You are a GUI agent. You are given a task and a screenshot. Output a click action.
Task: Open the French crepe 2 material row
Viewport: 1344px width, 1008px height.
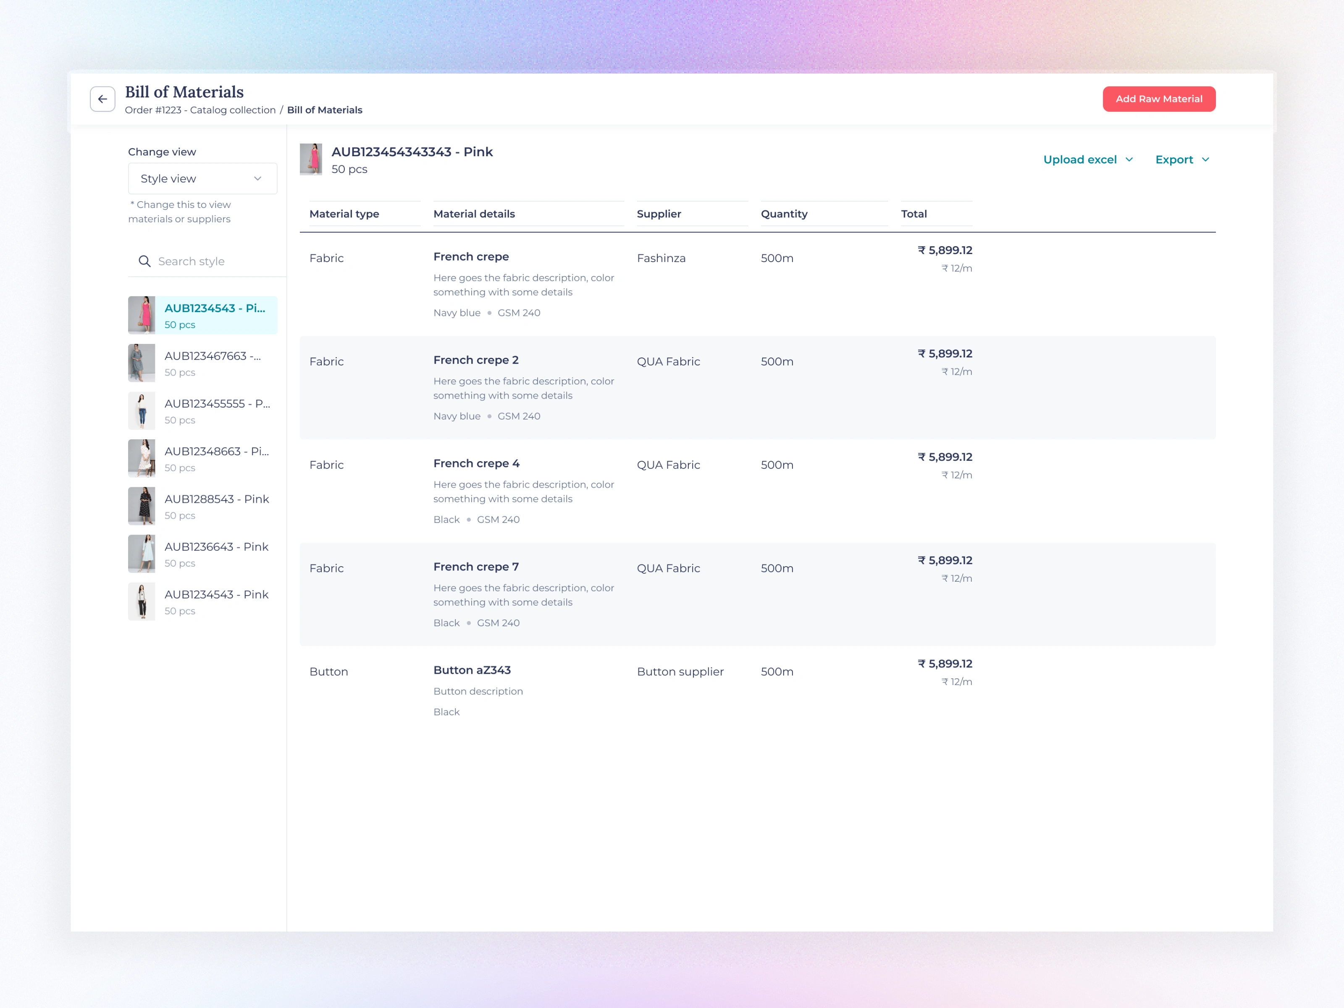pyautogui.click(x=476, y=360)
